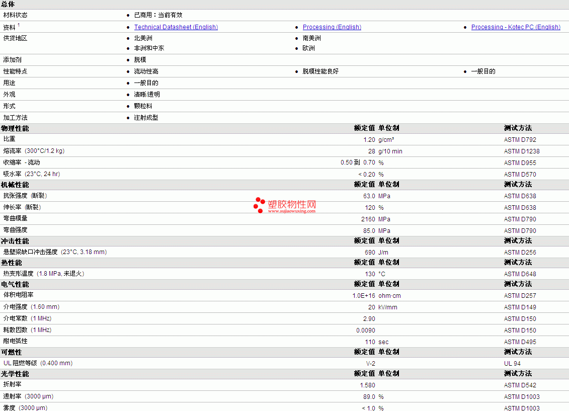Viewport: 569px width, 411px height.
Task: Click the 介电常数 value 2.90
Action: coord(369,319)
